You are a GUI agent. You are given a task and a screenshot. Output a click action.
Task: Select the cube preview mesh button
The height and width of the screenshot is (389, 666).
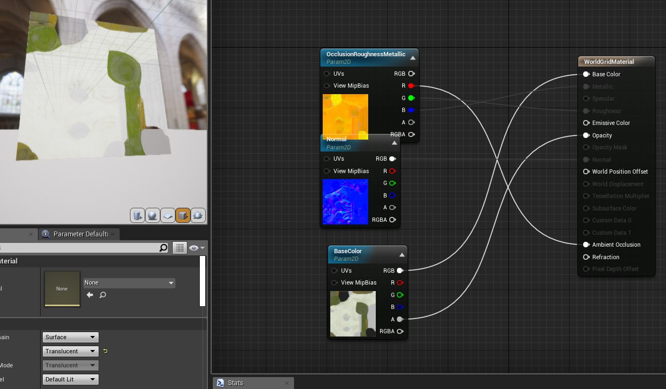[183, 216]
